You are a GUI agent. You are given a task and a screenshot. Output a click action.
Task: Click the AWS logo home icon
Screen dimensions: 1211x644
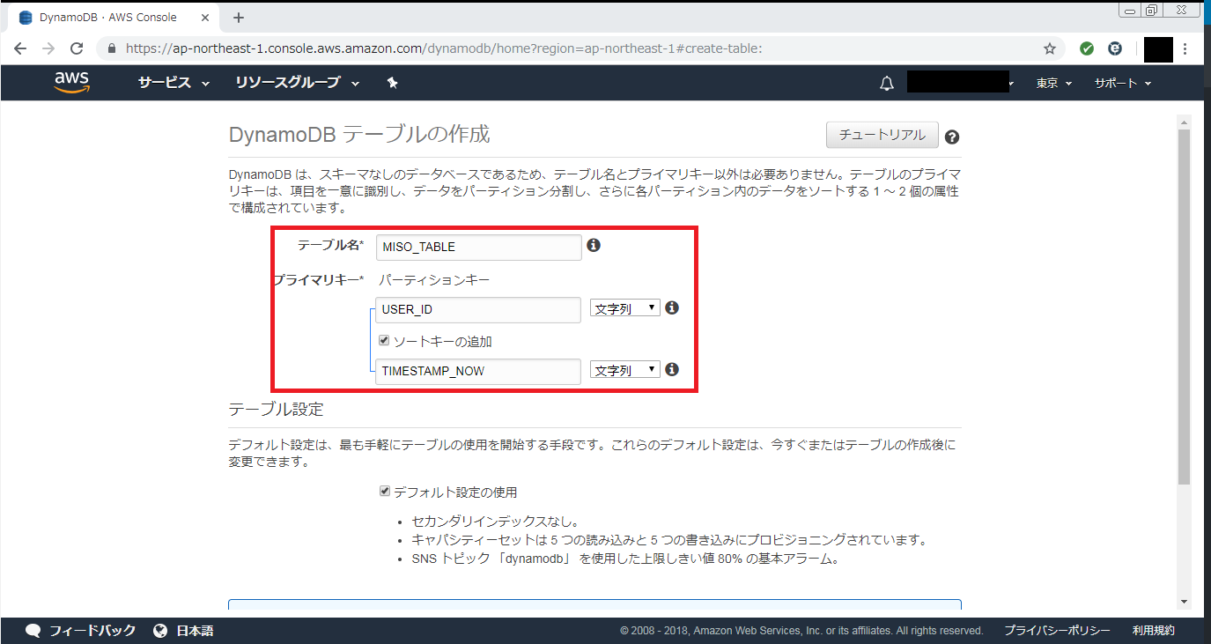click(x=71, y=82)
